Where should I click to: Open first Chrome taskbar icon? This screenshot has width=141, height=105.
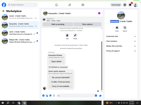tap(19, 103)
